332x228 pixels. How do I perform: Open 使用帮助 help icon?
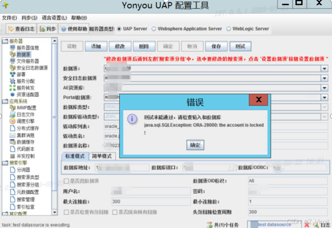coord(64,29)
